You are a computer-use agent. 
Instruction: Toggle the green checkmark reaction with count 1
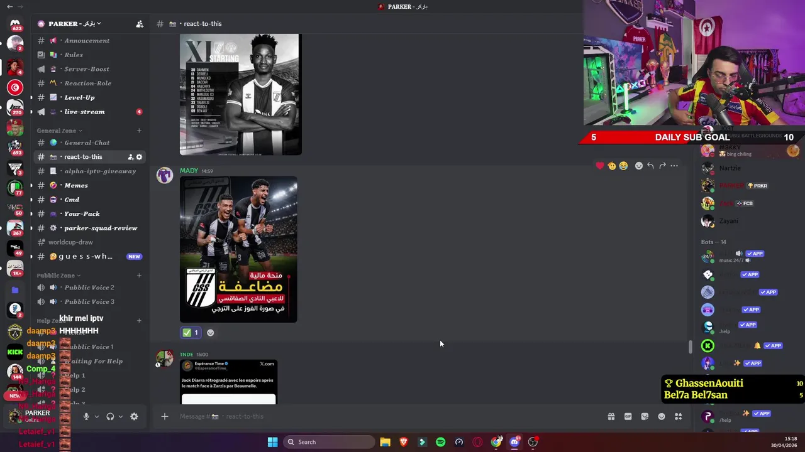(x=191, y=333)
